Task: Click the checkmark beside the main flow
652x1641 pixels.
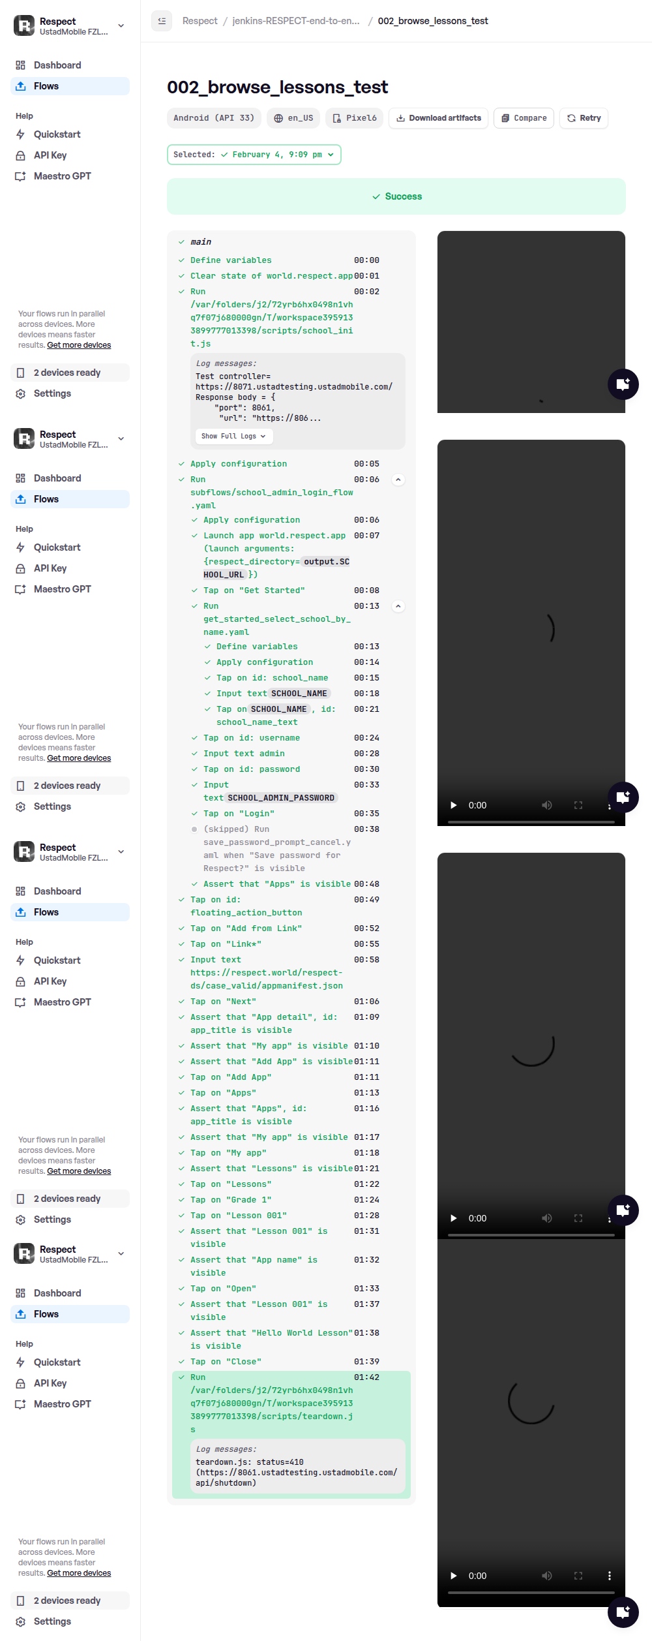Action: coord(181,242)
